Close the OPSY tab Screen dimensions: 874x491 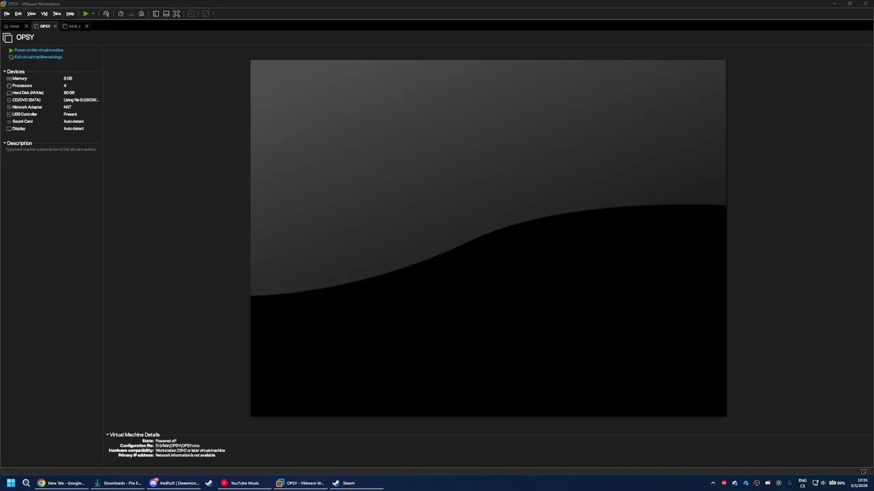pos(55,26)
